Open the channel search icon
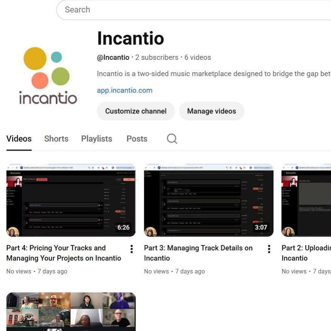Screen dimensions: 331x331 coord(172,138)
